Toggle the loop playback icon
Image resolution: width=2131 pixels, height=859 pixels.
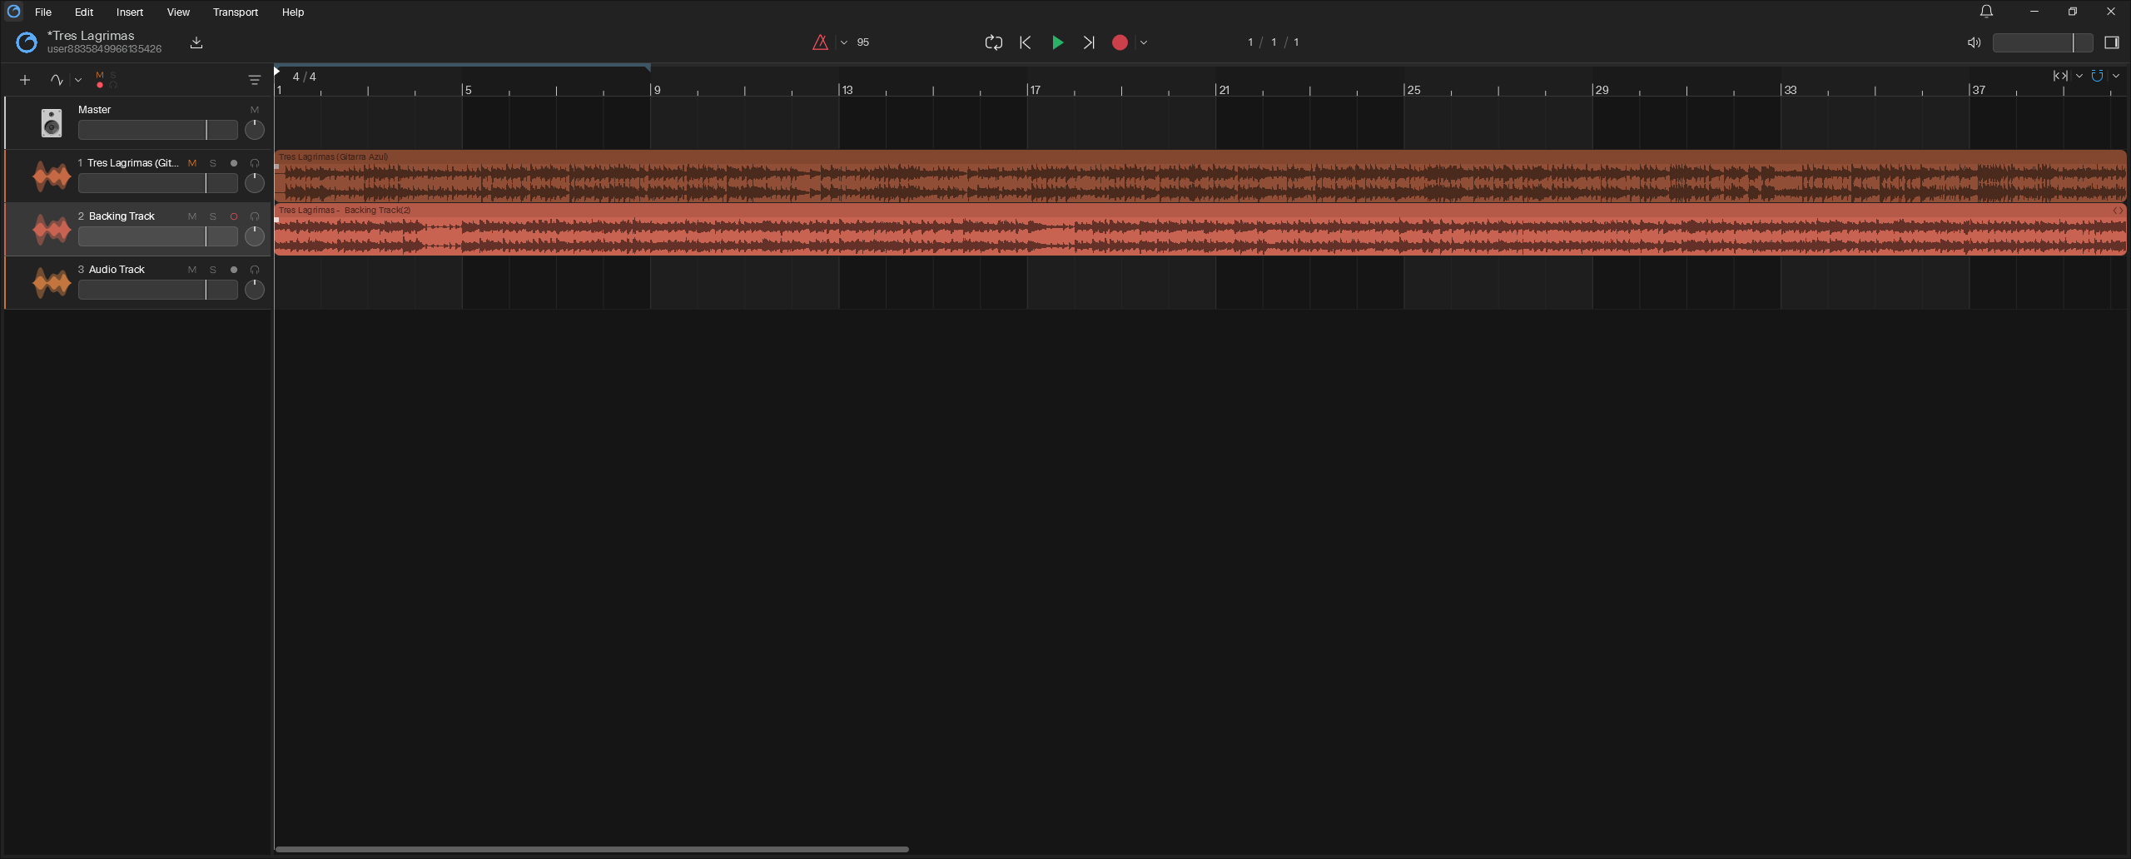(993, 42)
